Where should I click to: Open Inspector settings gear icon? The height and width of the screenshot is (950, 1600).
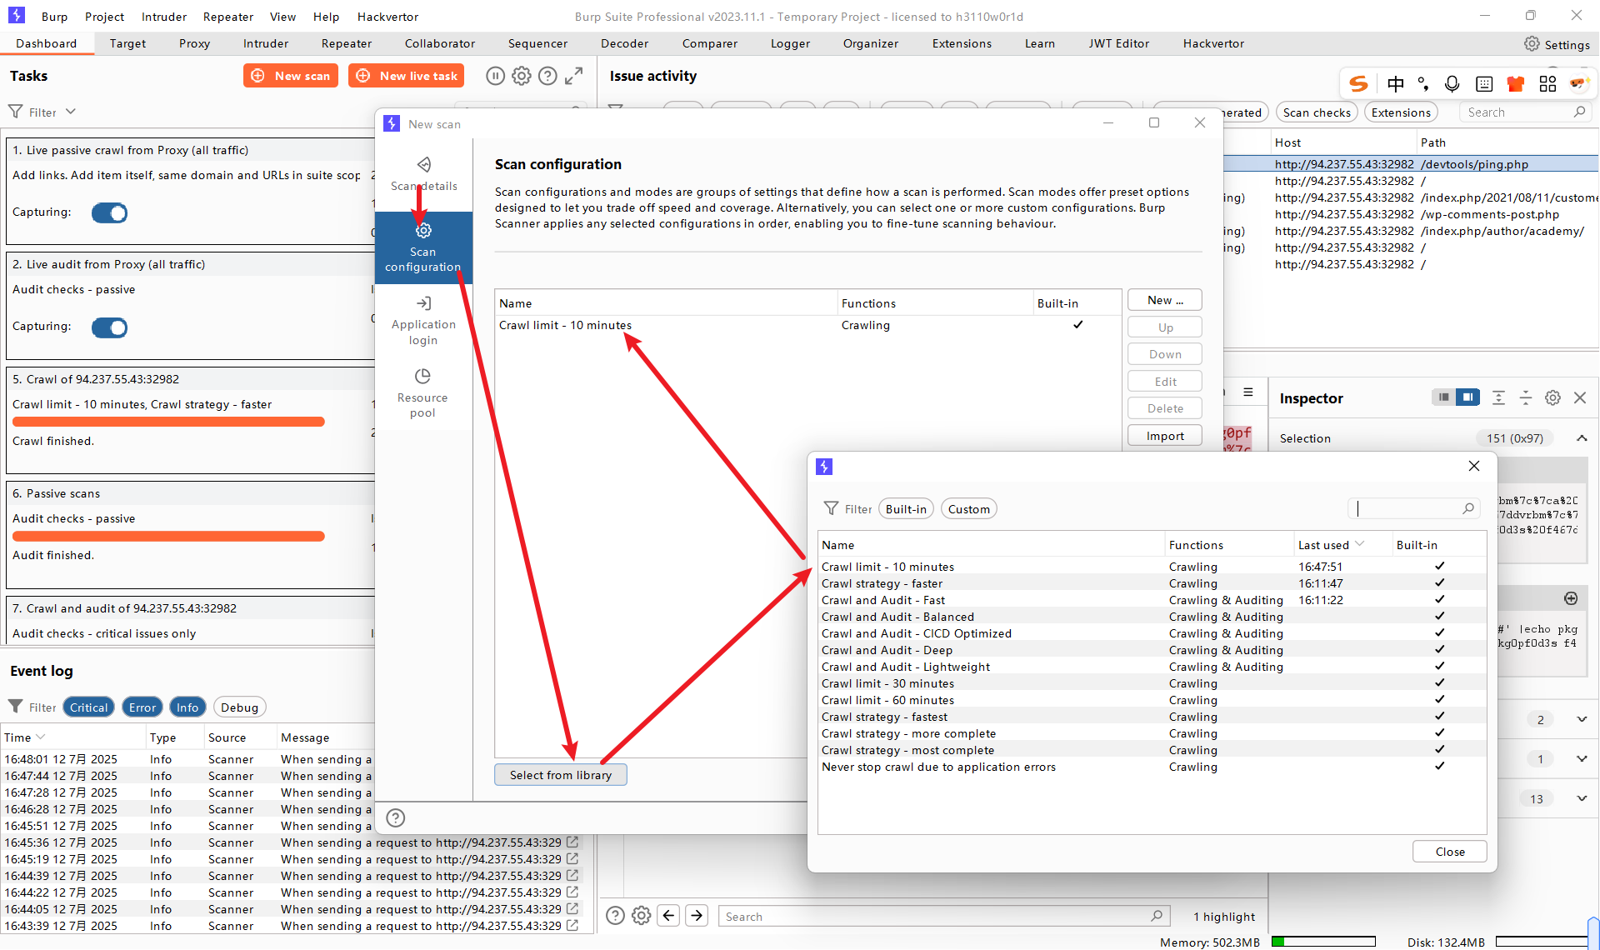tap(1552, 398)
